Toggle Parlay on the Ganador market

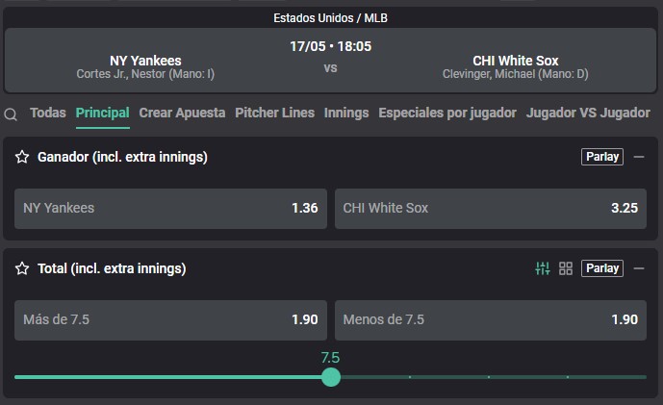pos(602,157)
